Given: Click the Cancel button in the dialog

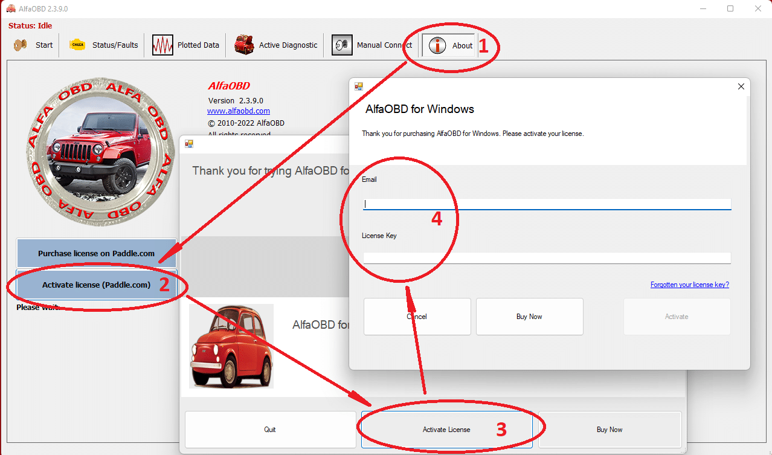Looking at the screenshot, I should click(x=417, y=316).
